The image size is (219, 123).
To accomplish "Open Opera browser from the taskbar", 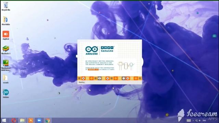I will 14,120.
